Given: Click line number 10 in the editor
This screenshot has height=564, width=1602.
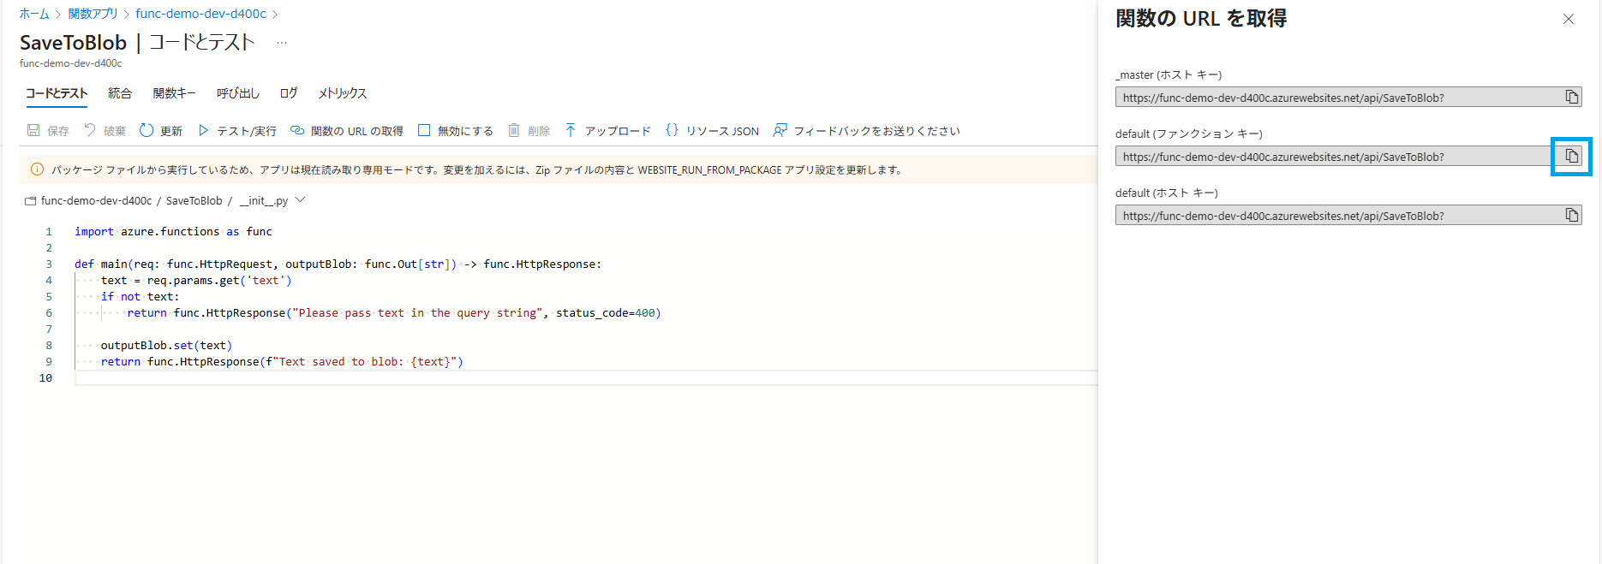Looking at the screenshot, I should point(45,377).
